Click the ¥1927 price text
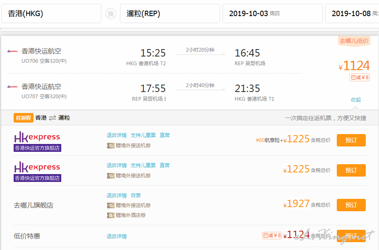The image size is (379, 250). pos(296,204)
